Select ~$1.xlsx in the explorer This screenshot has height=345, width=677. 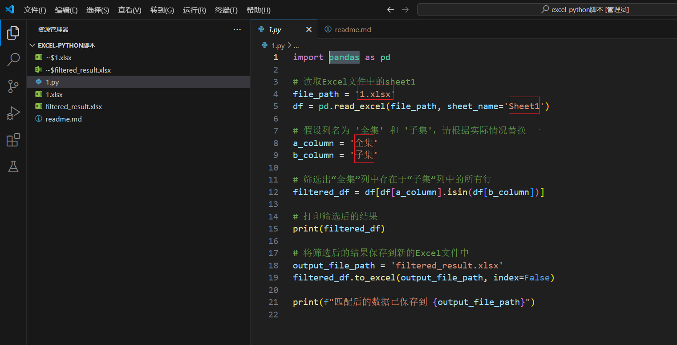point(138,57)
